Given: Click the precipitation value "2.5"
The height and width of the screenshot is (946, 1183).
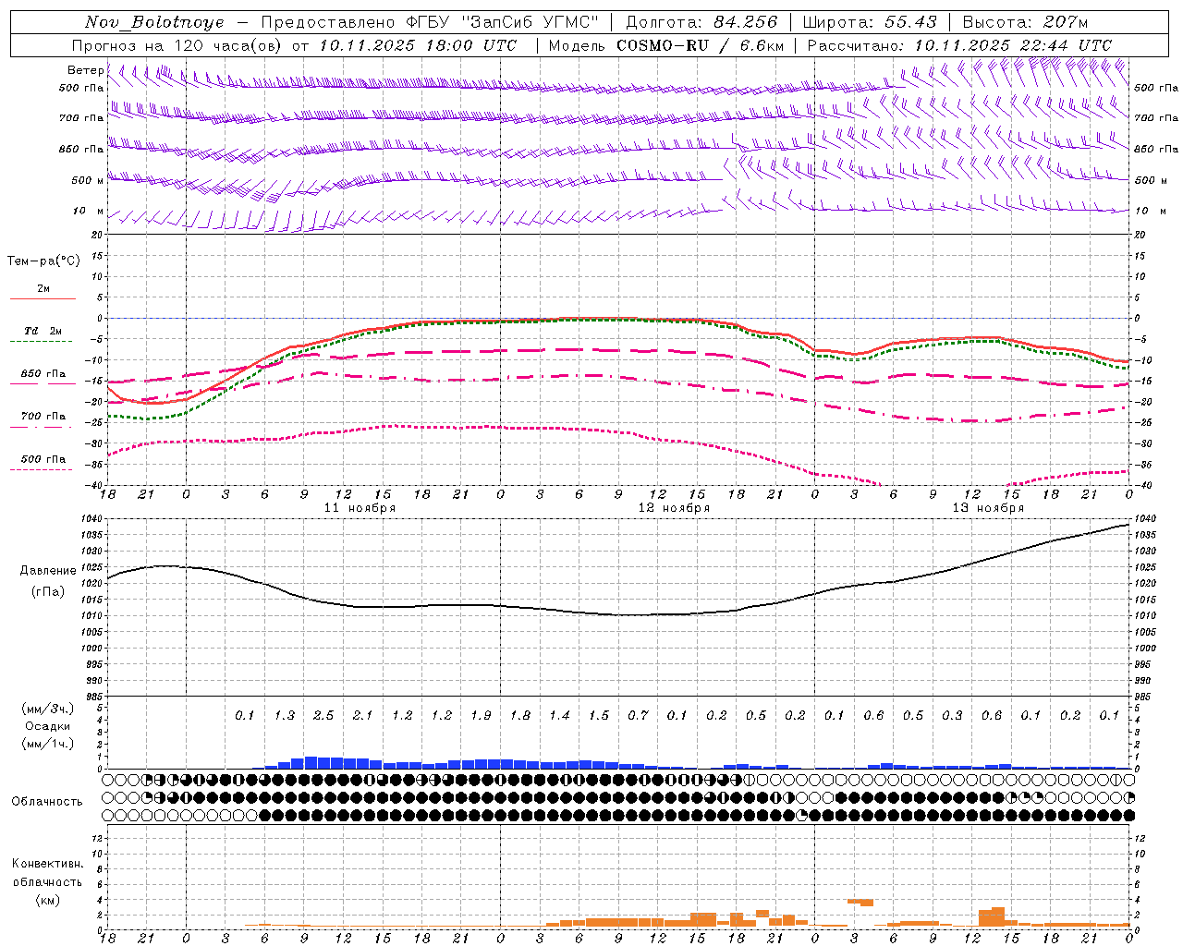Looking at the screenshot, I should click(x=323, y=716).
